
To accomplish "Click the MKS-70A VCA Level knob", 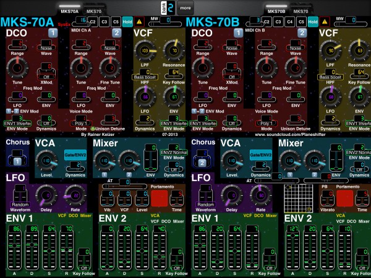I will (46, 161).
